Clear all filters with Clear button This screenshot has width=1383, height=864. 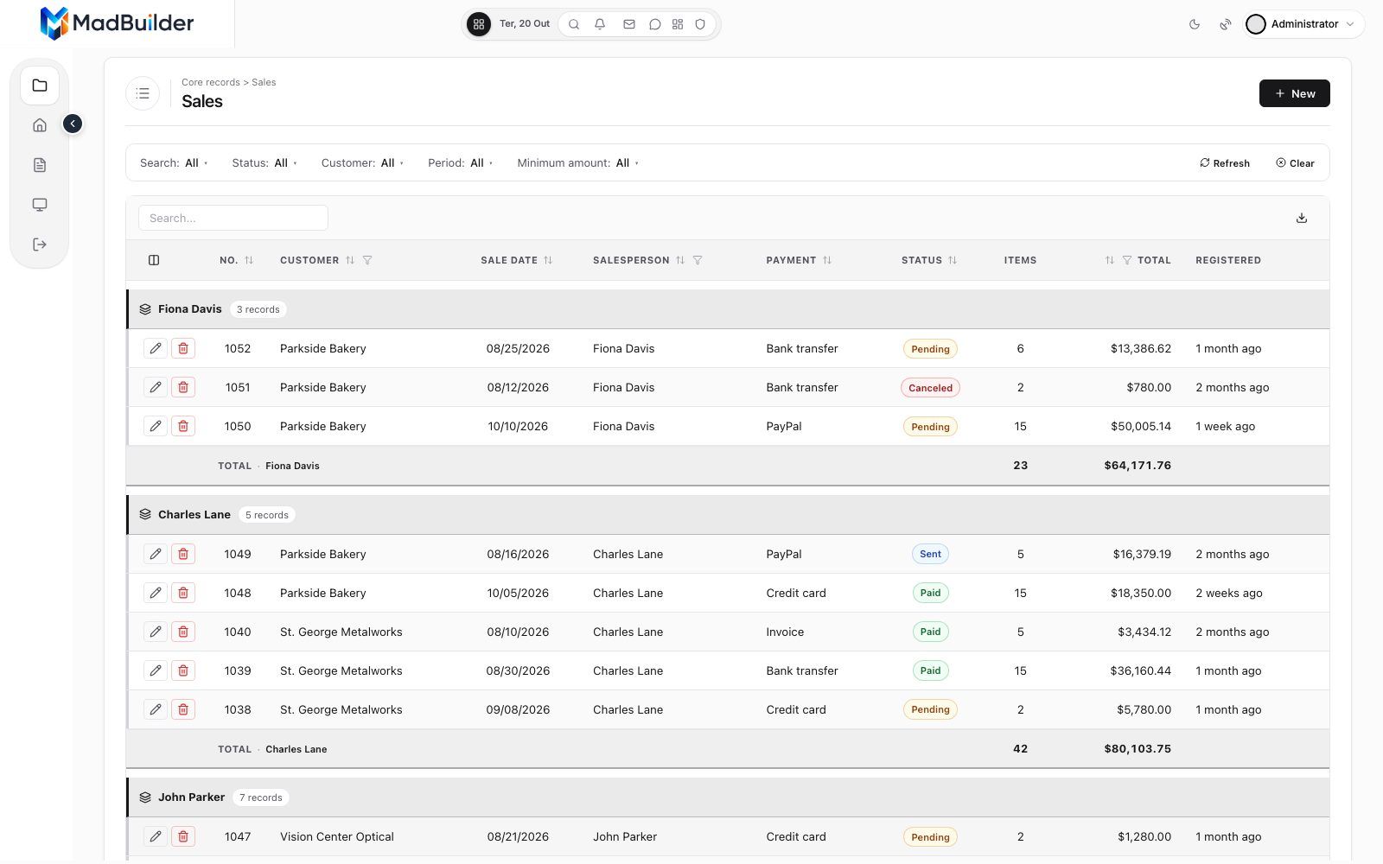click(x=1295, y=163)
